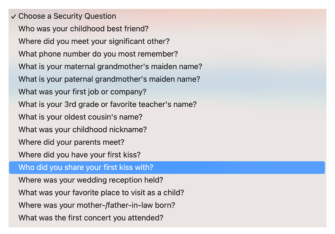Image resolution: width=335 pixels, height=234 pixels.
Task: Select paternal grandmother's maiden name question
Action: (x=167, y=79)
